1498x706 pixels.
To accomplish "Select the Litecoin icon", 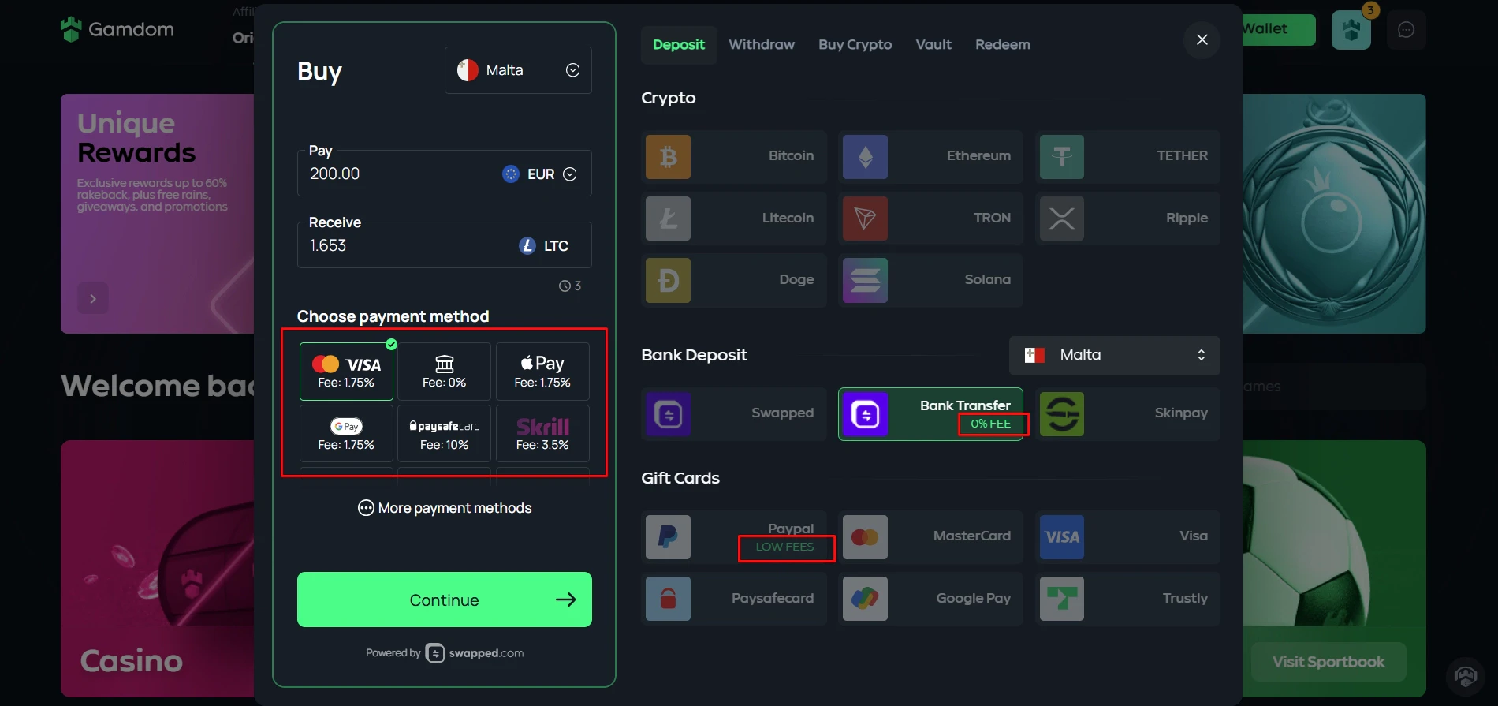I will pos(668,219).
